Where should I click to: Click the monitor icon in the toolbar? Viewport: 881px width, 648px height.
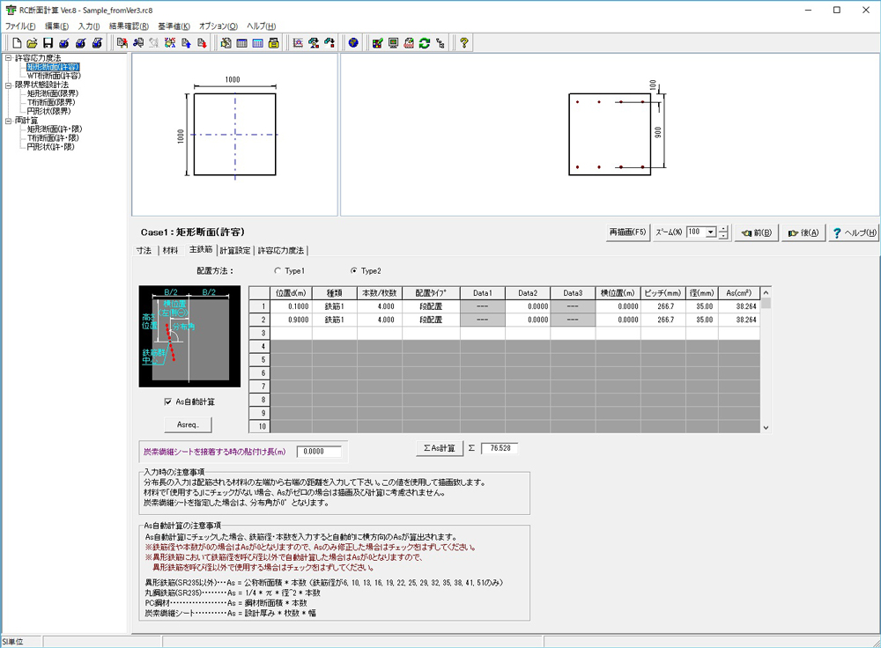393,42
